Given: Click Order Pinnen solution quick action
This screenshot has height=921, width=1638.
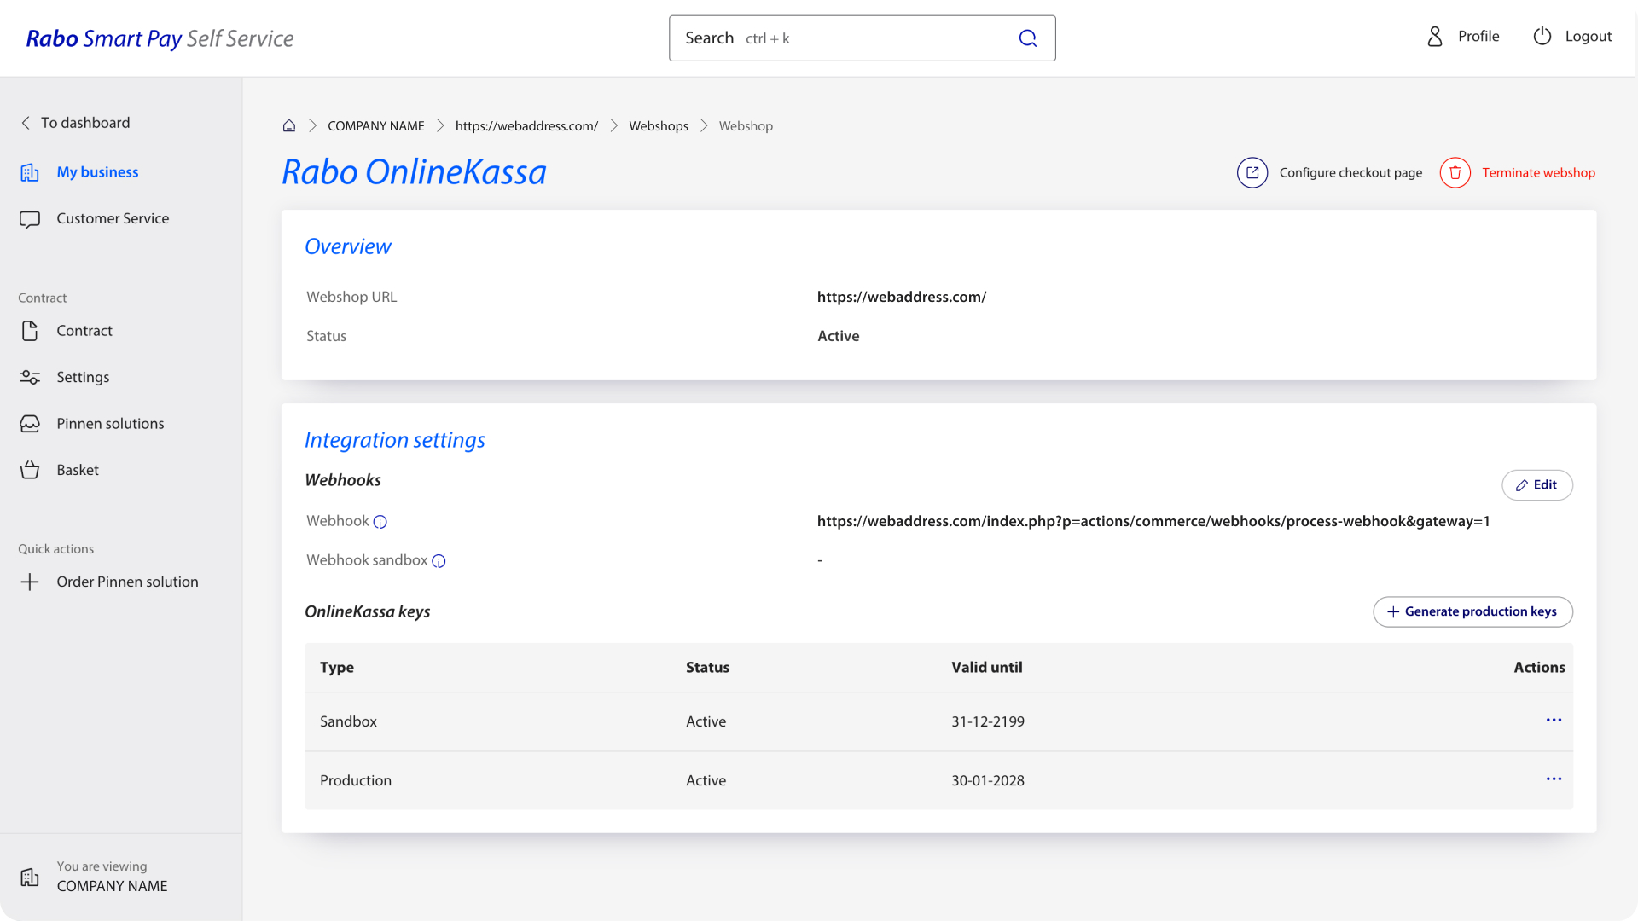Looking at the screenshot, I should (x=127, y=582).
